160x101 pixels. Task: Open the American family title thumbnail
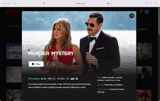[x=14, y=74]
